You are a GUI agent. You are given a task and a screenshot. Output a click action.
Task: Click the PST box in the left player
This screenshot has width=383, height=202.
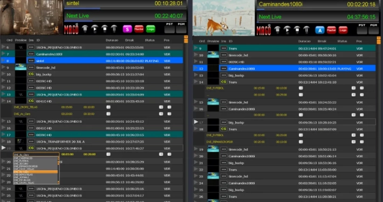tap(169, 30)
